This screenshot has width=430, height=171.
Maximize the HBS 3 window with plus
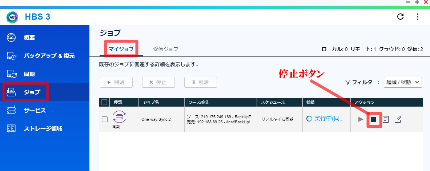[417, 2]
